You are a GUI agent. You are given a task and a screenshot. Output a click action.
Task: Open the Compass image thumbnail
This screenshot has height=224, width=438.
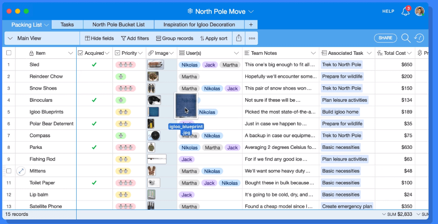[154, 136]
